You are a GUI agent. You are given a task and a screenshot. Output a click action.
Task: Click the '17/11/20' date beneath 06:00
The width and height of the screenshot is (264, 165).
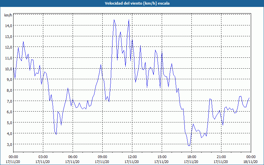72,162
